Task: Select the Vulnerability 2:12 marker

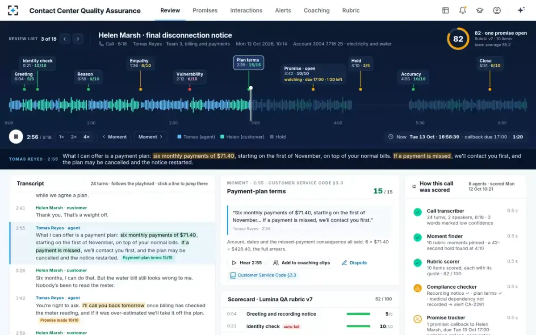Action: (190, 77)
